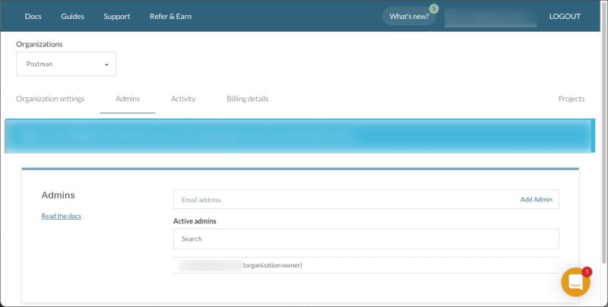Focus the Active admins Search field
608x307 pixels.
click(366, 239)
